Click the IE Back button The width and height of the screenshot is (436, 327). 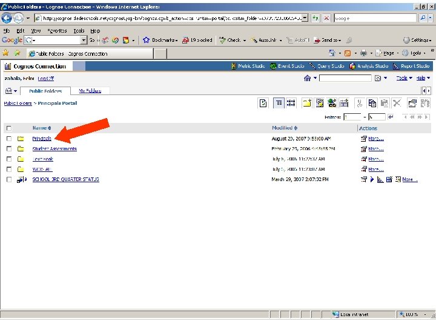coord(7,18)
